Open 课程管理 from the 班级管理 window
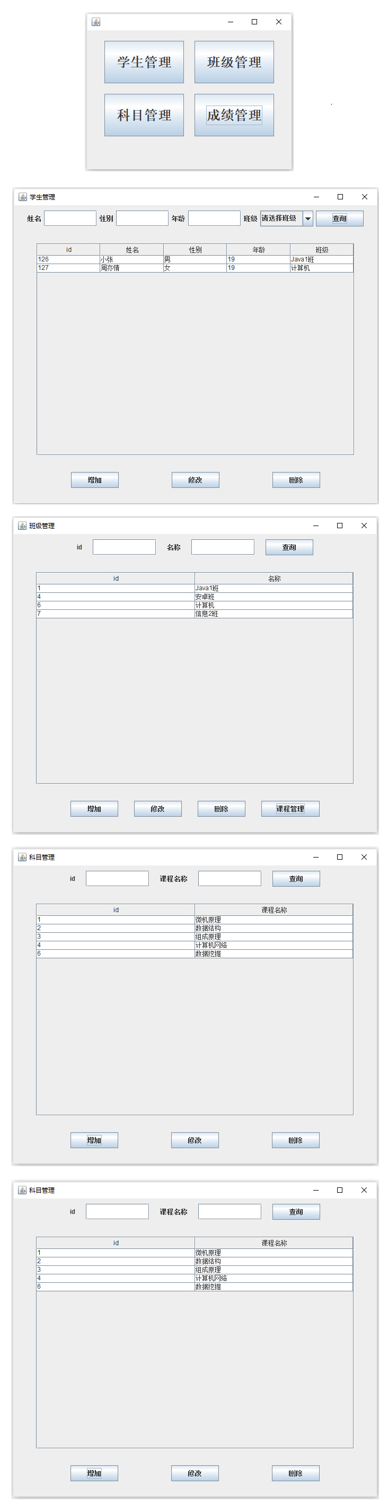 click(290, 809)
